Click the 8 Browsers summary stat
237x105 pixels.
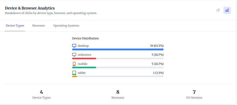pyautogui.click(x=118, y=94)
